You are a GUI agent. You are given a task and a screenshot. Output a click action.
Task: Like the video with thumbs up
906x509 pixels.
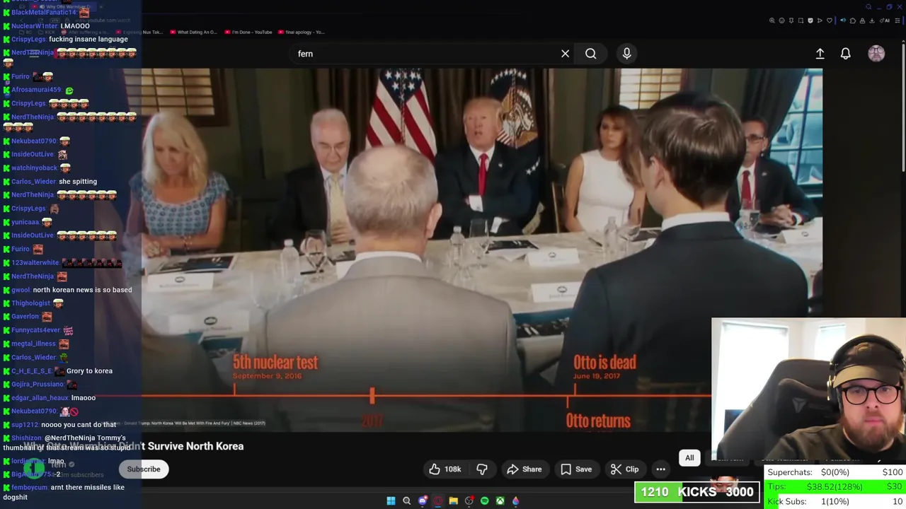pos(445,469)
